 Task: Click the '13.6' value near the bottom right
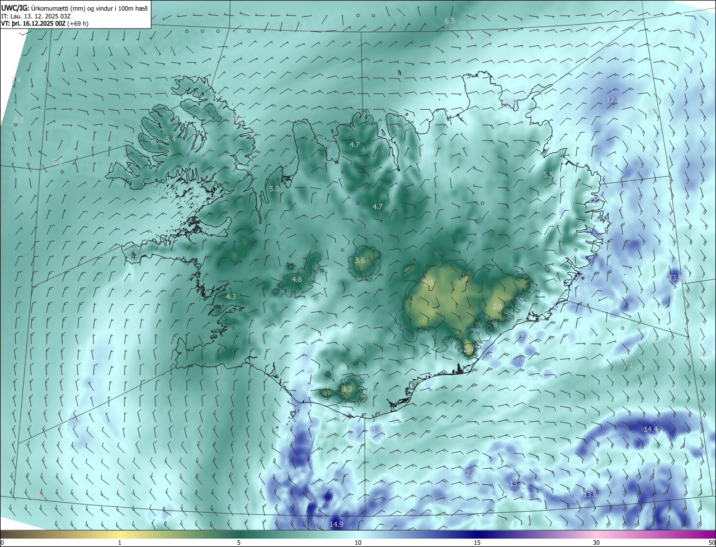click(x=590, y=494)
